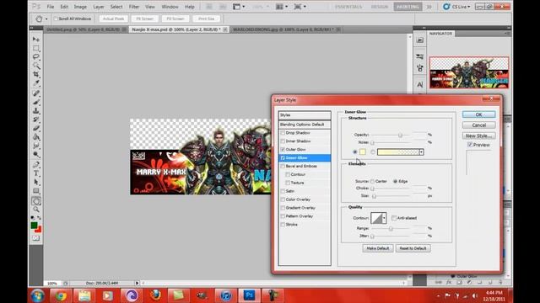The width and height of the screenshot is (540, 303).
Task: Select the Paint Bucket tool
Action: [x=35, y=137]
